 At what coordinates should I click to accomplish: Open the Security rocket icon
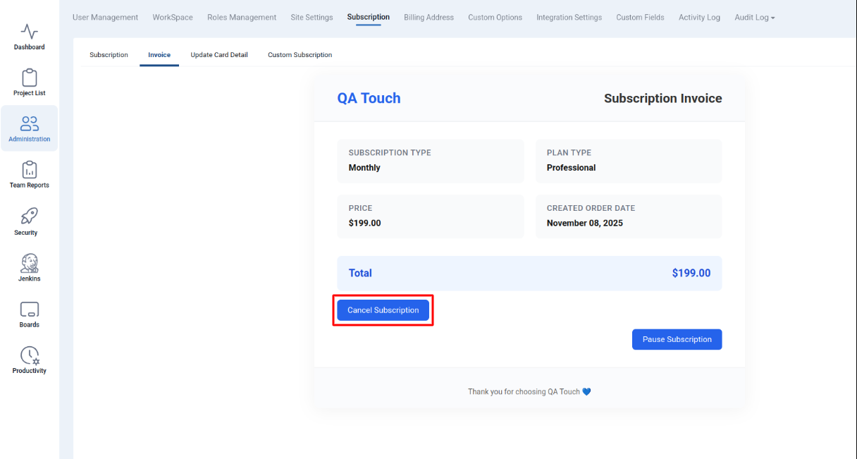coord(29,216)
